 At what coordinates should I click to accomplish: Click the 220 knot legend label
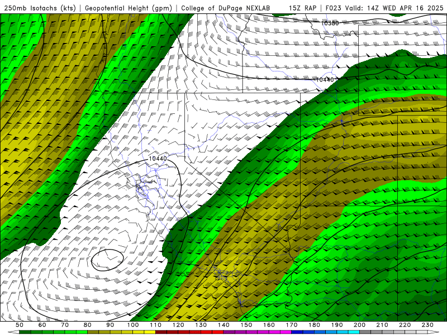[x=405, y=325]
